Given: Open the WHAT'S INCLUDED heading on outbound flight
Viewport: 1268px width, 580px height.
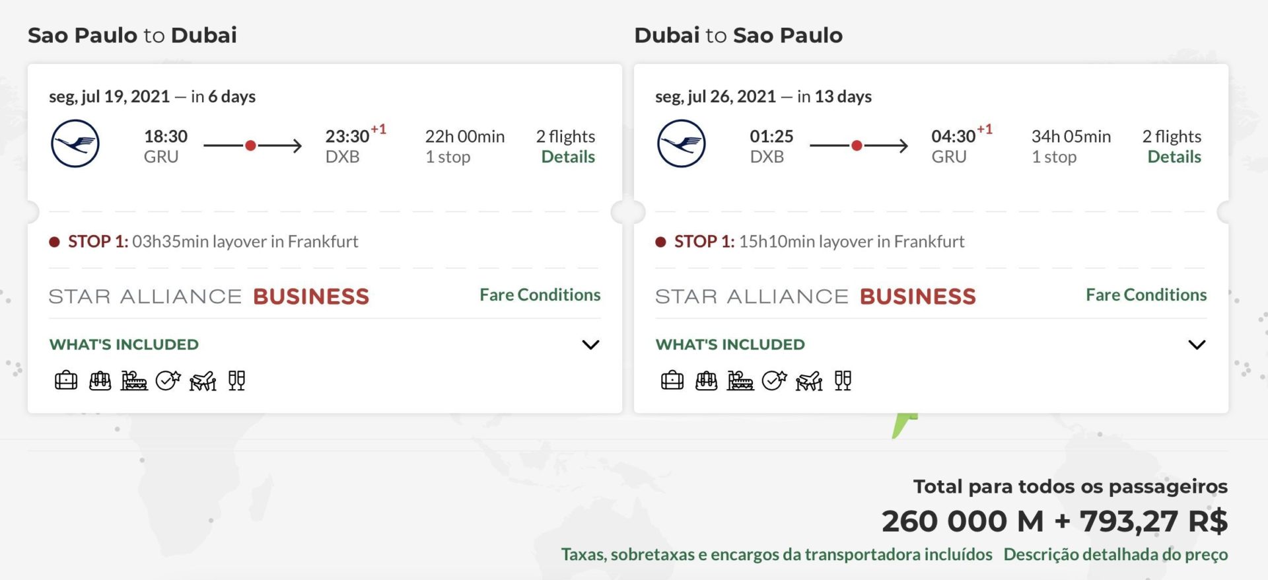Looking at the screenshot, I should pyautogui.click(x=124, y=344).
